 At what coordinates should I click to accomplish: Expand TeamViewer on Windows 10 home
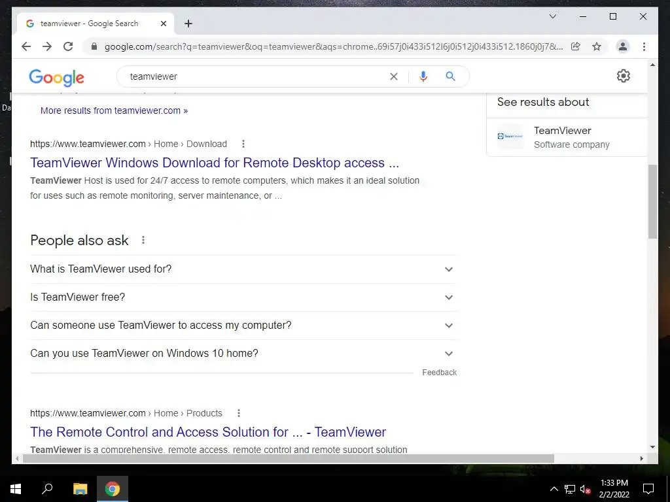click(x=243, y=354)
